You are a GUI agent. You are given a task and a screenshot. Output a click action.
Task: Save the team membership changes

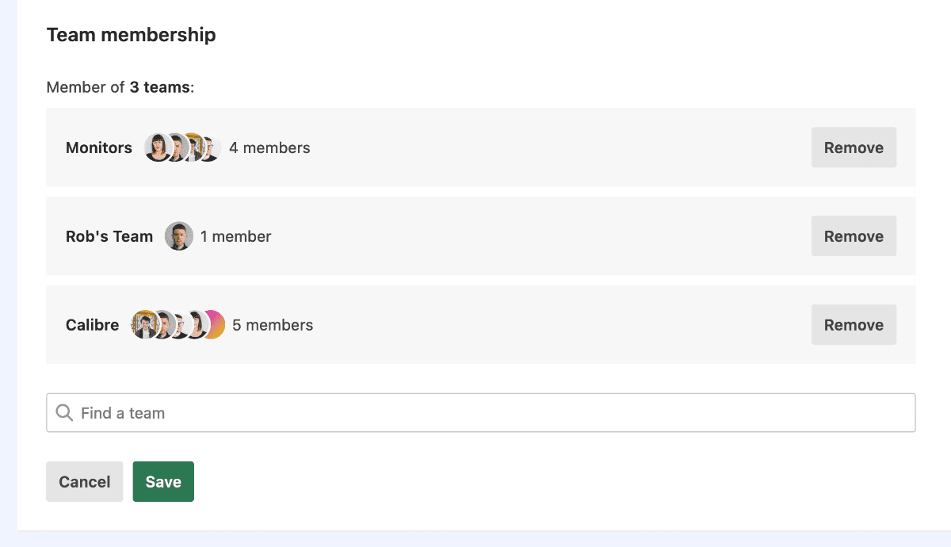coord(163,481)
